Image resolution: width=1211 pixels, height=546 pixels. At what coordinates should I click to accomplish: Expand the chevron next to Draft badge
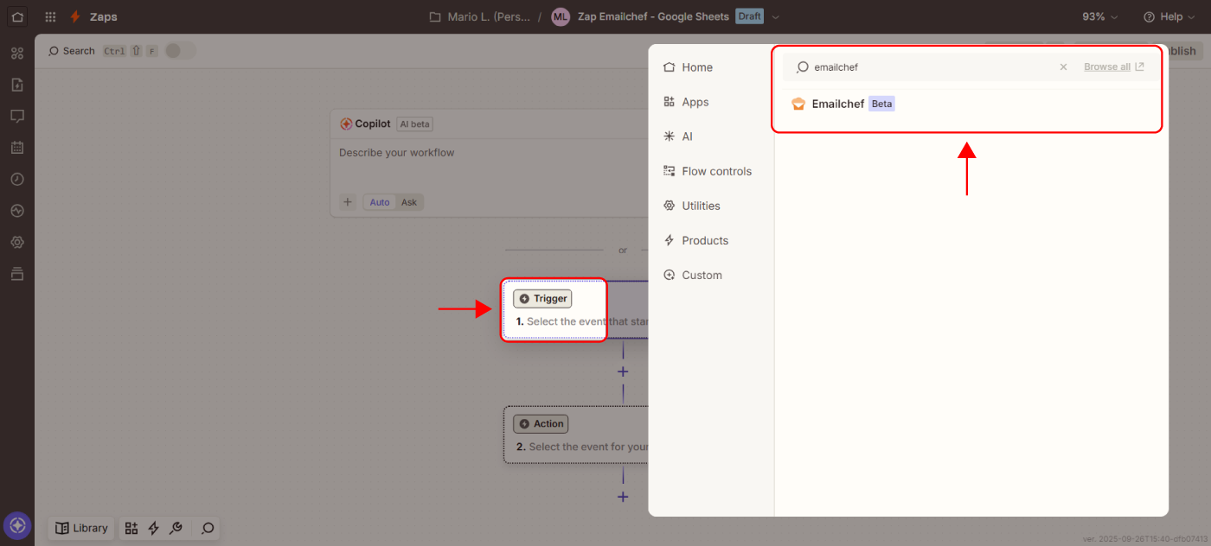click(776, 16)
